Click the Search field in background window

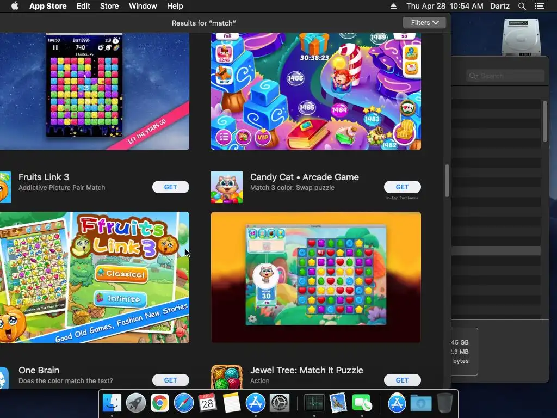(505, 76)
